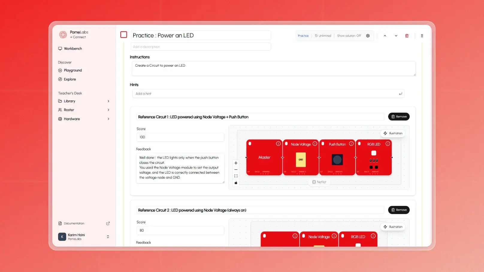Toggle the canvas lock icon on Circuit 1
Screen dimensions: 484x272
(236, 183)
